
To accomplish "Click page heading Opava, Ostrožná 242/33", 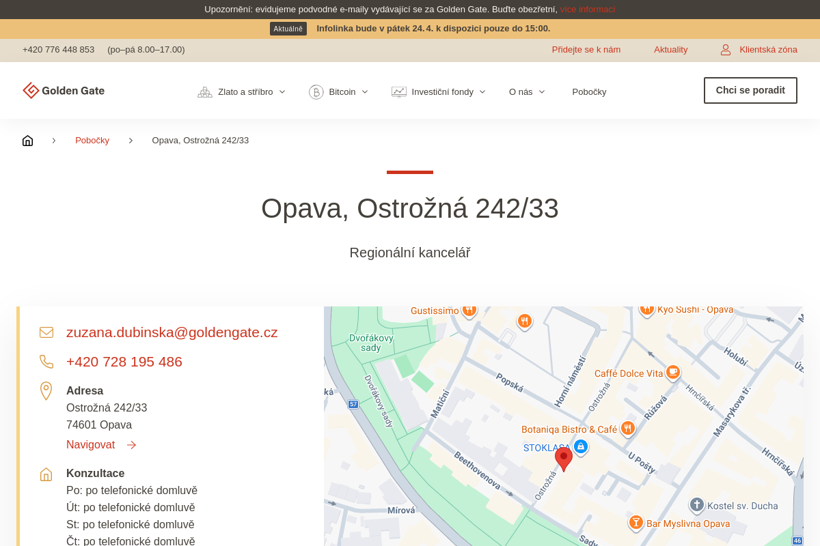I will tap(410, 208).
